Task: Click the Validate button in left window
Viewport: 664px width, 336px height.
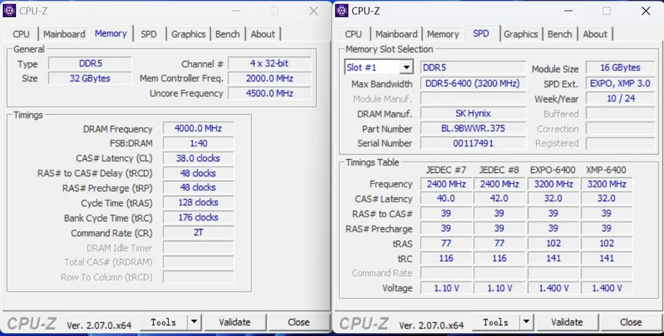Action: 235,322
